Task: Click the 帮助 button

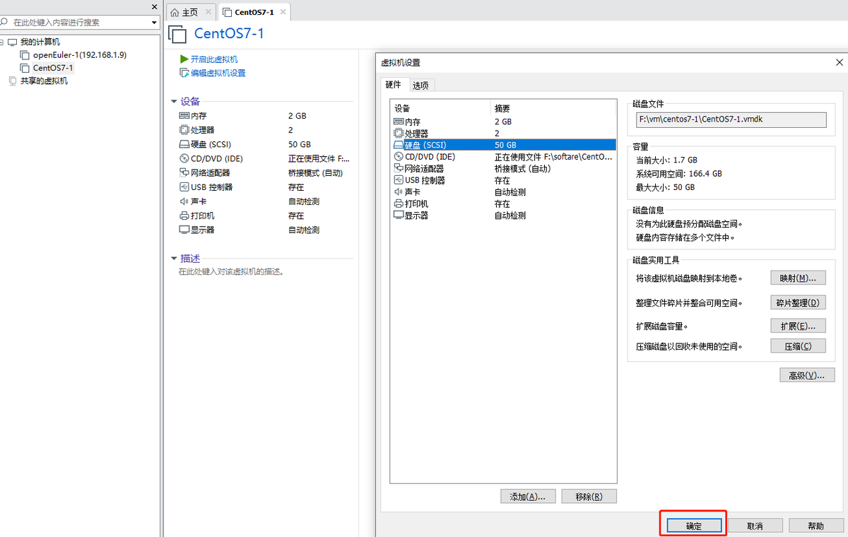Action: tap(815, 526)
